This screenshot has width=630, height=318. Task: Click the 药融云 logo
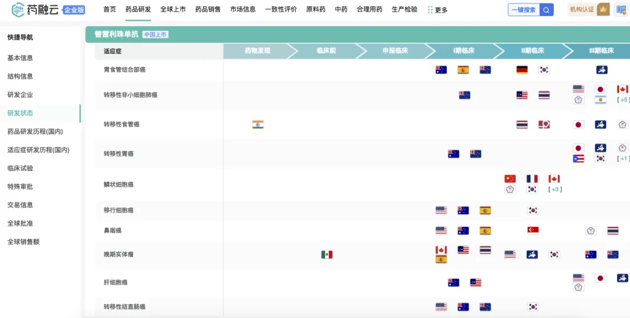click(35, 9)
